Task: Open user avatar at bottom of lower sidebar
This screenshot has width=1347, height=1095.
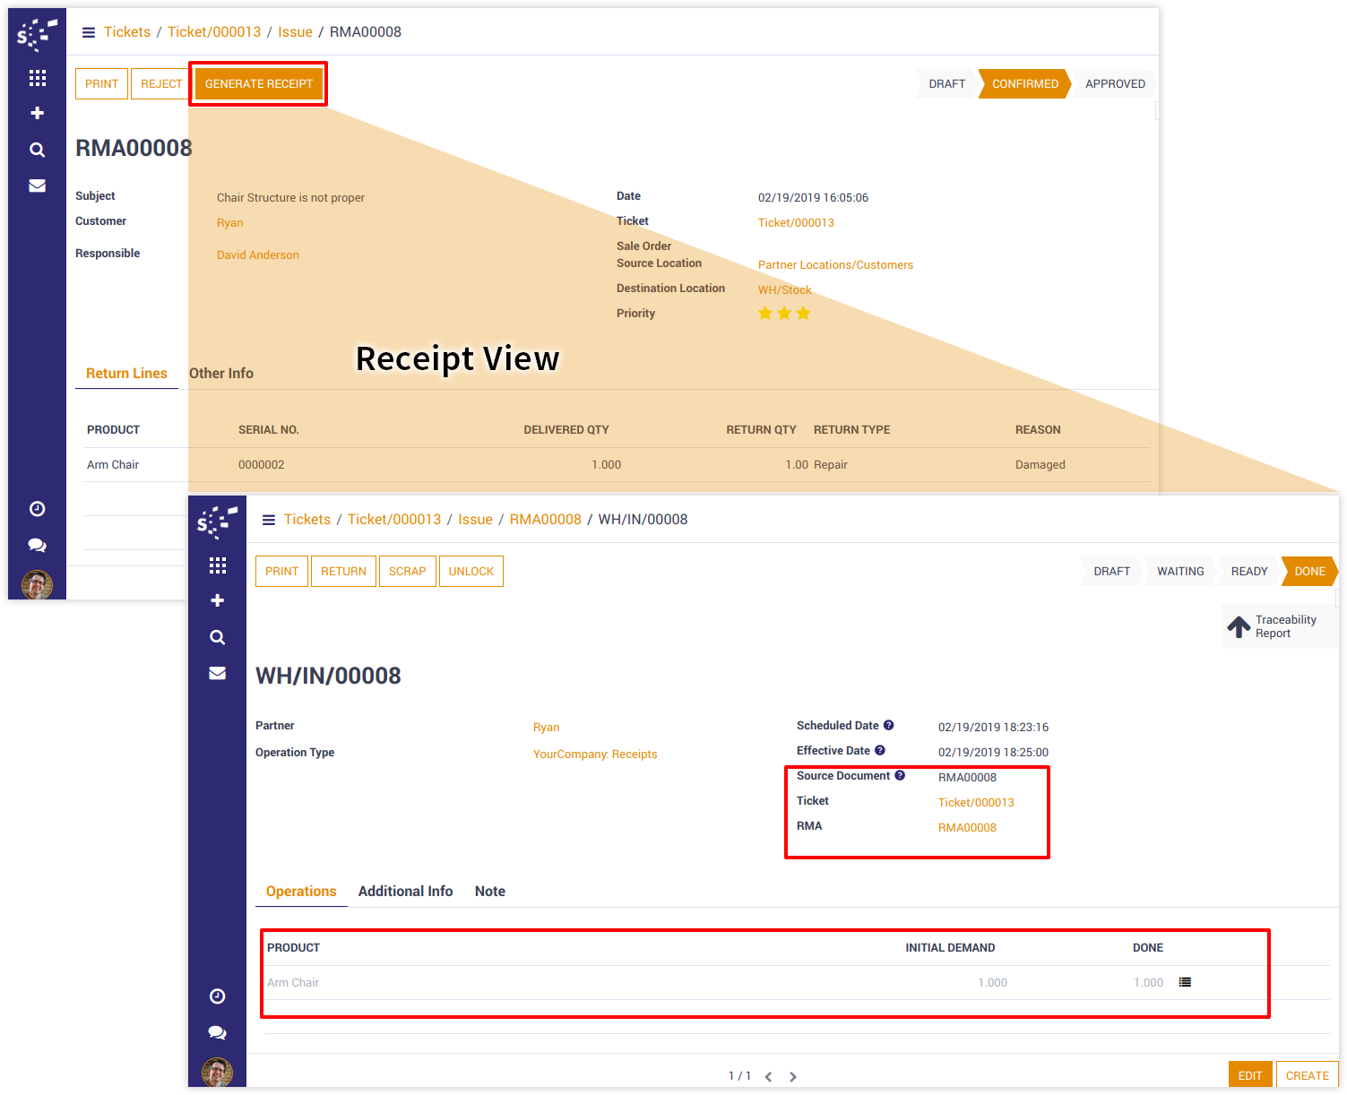Action: [x=217, y=1072]
